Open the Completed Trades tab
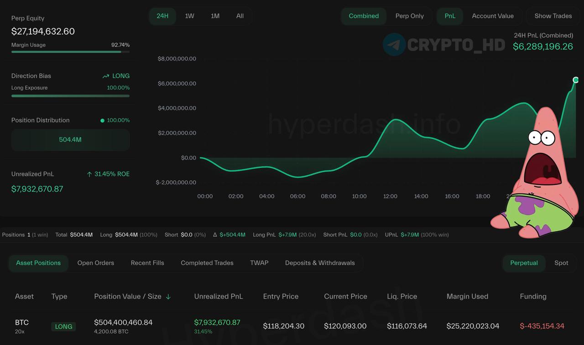This screenshot has width=584, height=345. pos(207,263)
